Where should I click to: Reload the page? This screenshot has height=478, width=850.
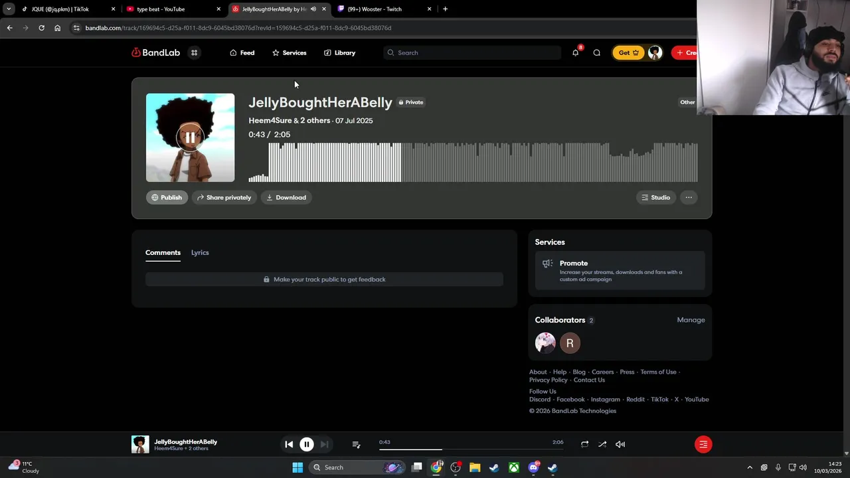point(41,28)
